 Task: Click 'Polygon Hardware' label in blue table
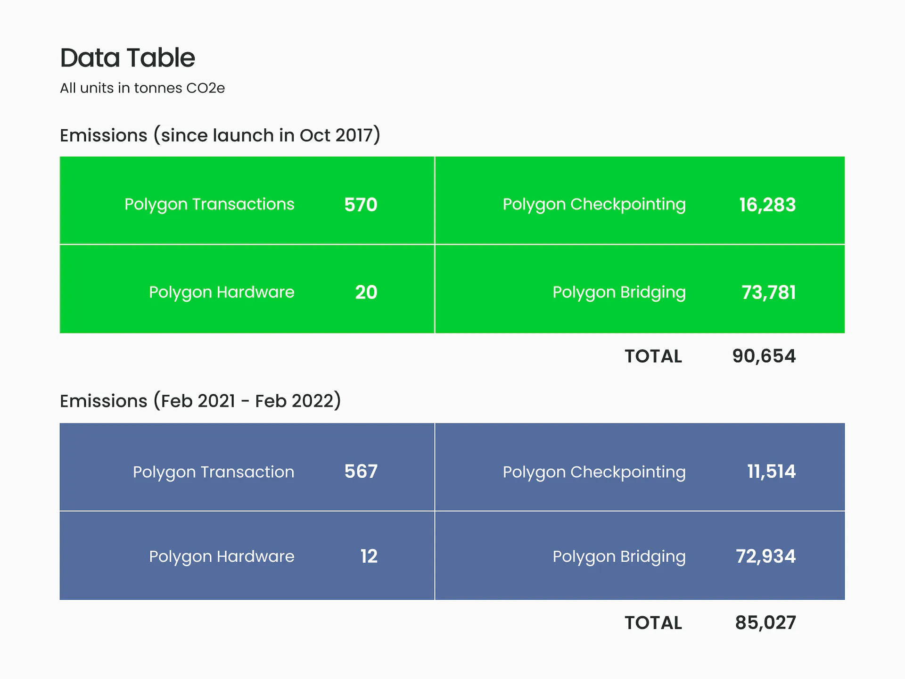pos(222,556)
